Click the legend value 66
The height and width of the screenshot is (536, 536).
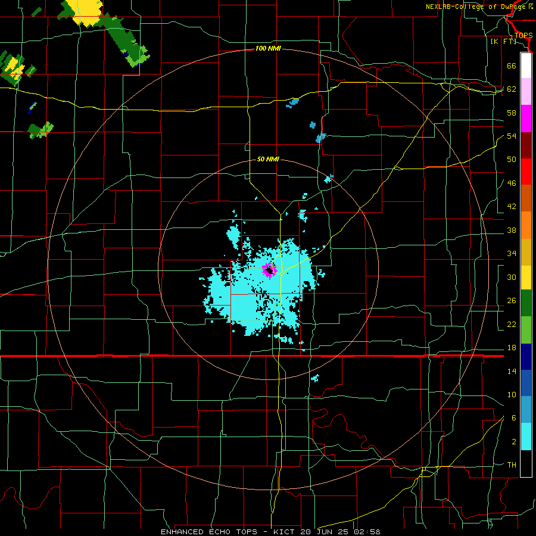(512, 66)
